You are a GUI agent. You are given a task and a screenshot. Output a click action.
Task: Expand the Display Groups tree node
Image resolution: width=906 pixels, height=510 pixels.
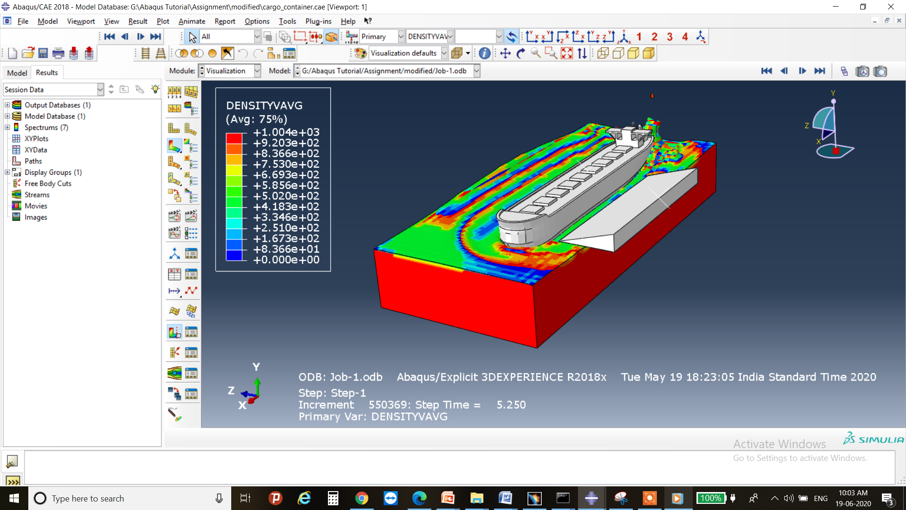(x=7, y=172)
